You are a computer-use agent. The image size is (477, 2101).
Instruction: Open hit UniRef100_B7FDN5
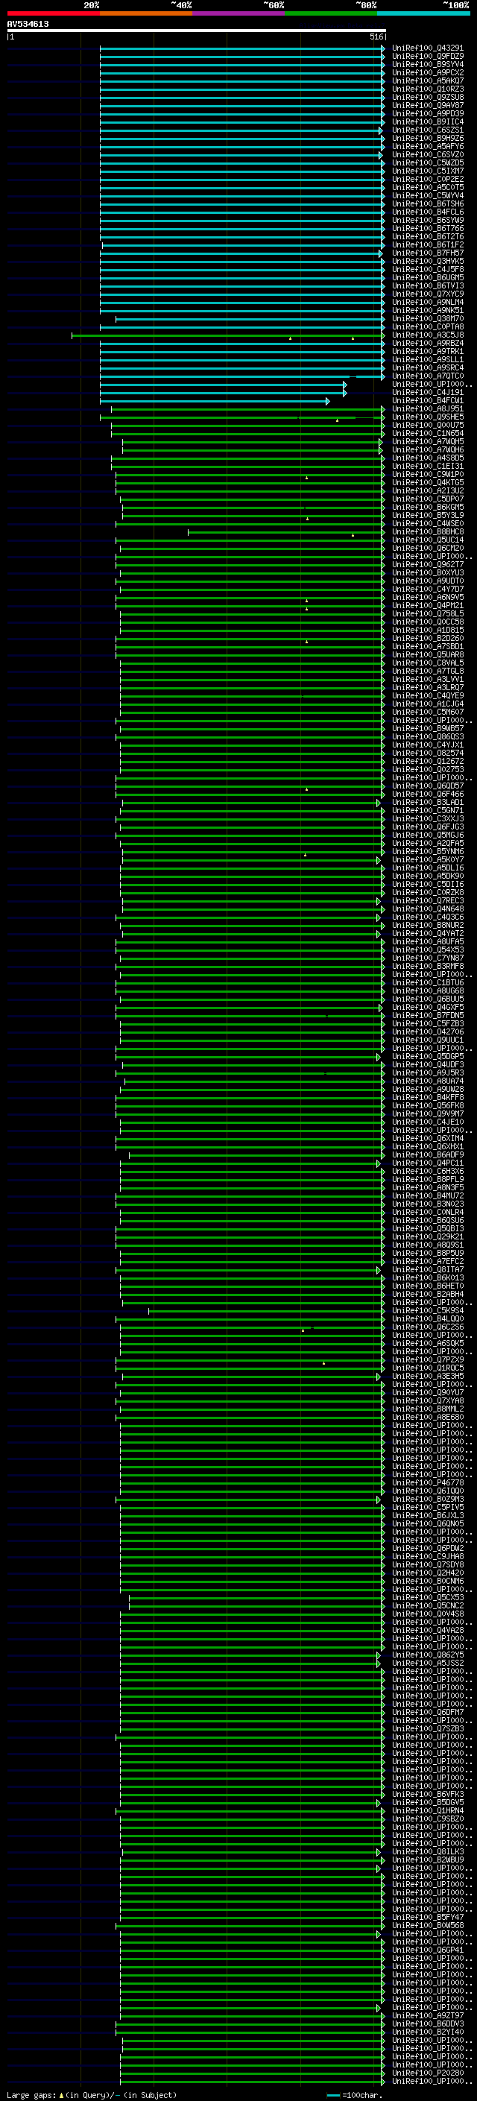click(427, 1015)
